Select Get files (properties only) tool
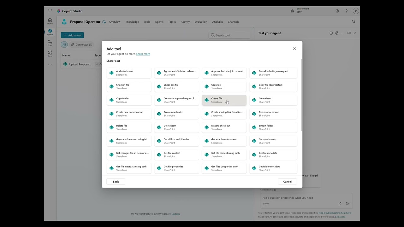Screen dimensions: 404x227 224,168
